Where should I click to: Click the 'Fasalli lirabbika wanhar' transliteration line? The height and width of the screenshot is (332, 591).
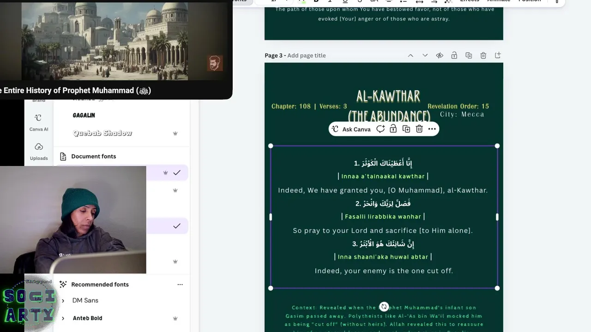(x=383, y=217)
